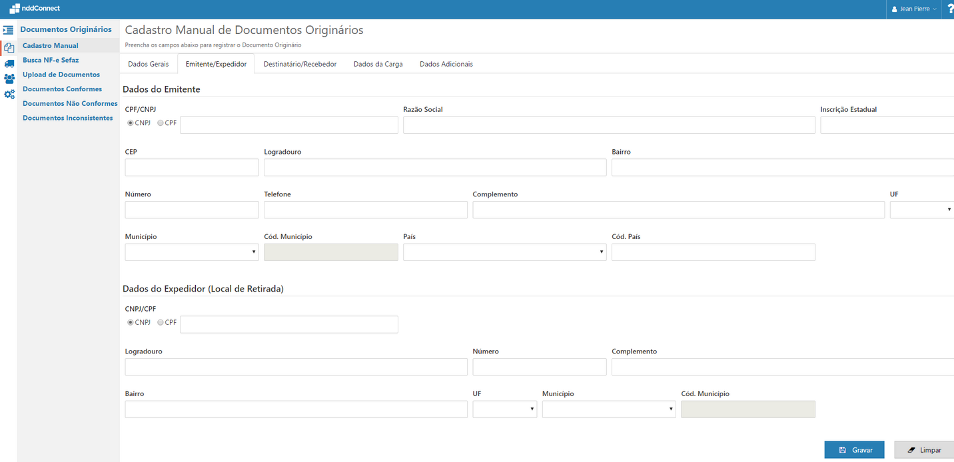Open the expedidor UF dropdown
Image resolution: width=954 pixels, height=462 pixels.
504,409
